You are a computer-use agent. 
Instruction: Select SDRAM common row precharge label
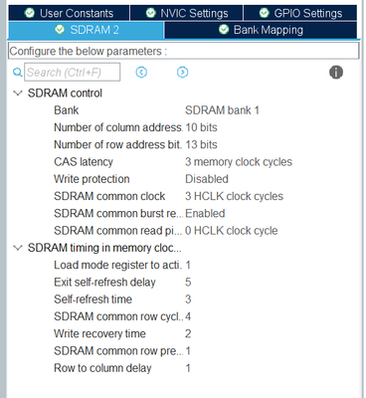[x=118, y=351]
